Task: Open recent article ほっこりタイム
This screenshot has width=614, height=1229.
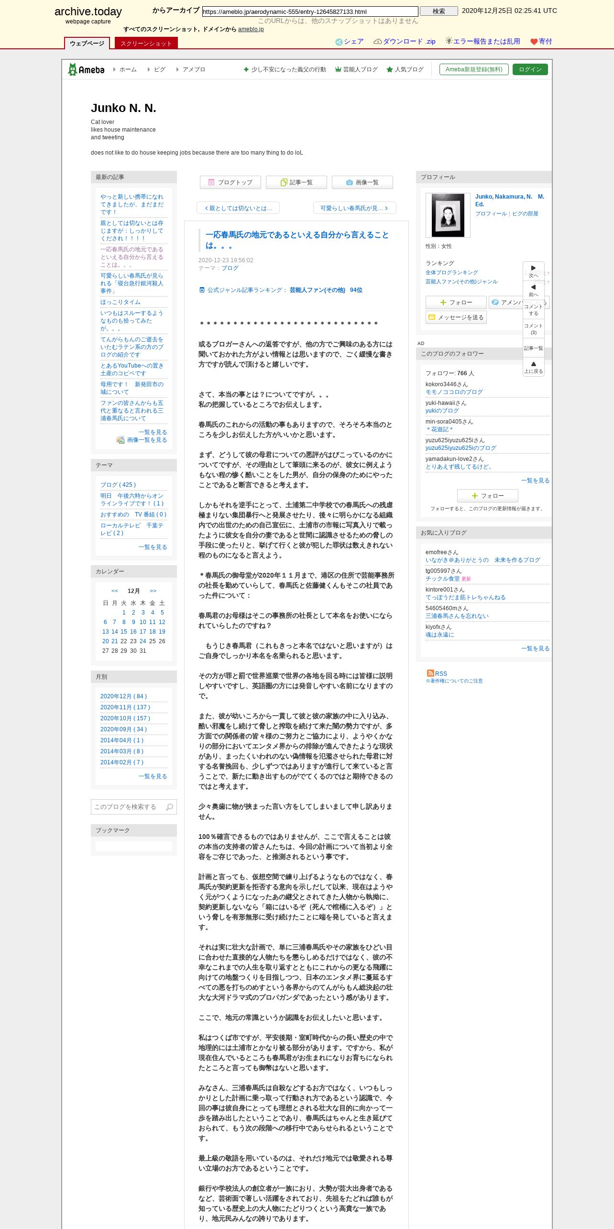Action: [121, 302]
